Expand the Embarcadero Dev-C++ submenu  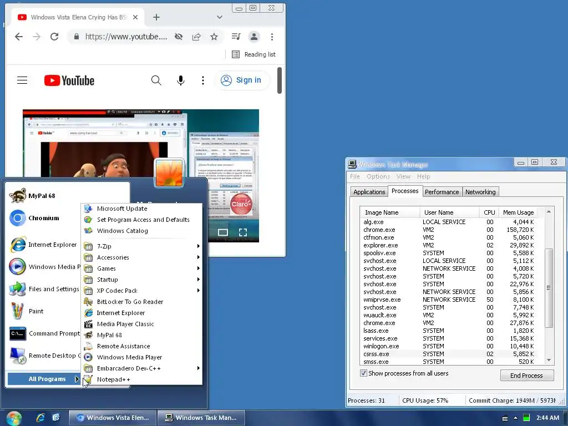141,368
